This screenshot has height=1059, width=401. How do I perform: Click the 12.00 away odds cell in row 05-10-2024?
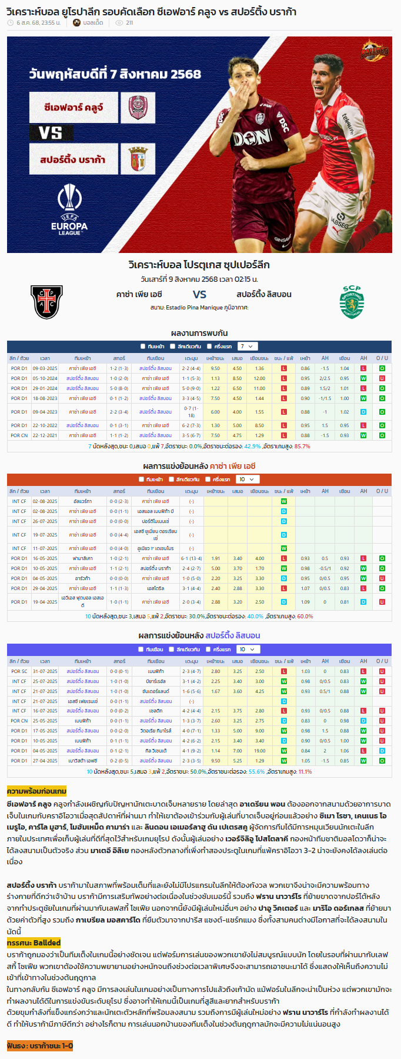(259, 378)
